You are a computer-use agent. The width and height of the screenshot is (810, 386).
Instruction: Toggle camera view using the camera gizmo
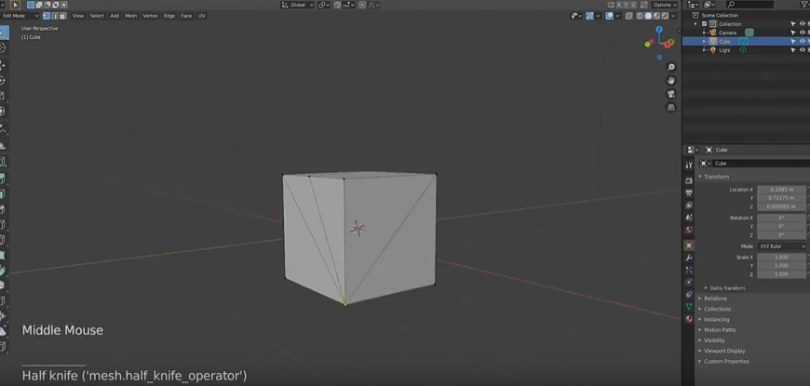pos(671,94)
